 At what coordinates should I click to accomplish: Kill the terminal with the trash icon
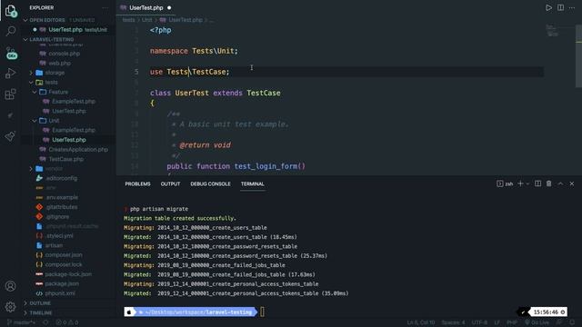click(x=548, y=183)
